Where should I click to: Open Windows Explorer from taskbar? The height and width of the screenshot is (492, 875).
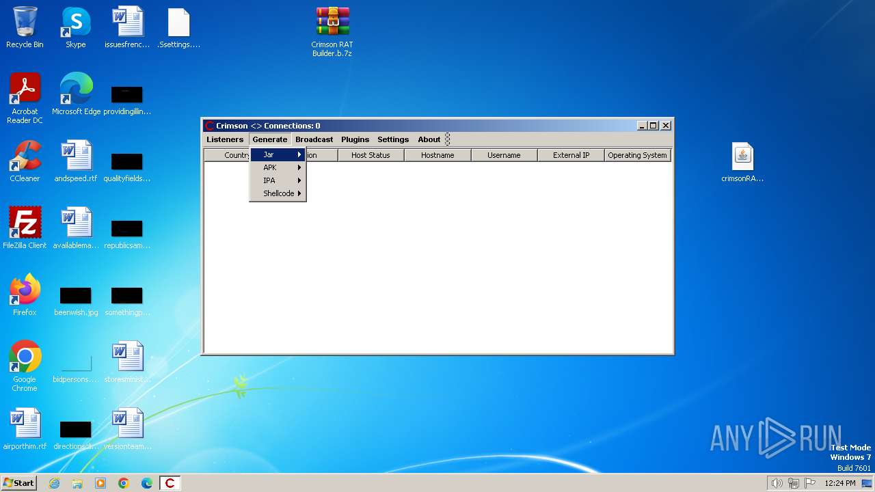[x=77, y=483]
